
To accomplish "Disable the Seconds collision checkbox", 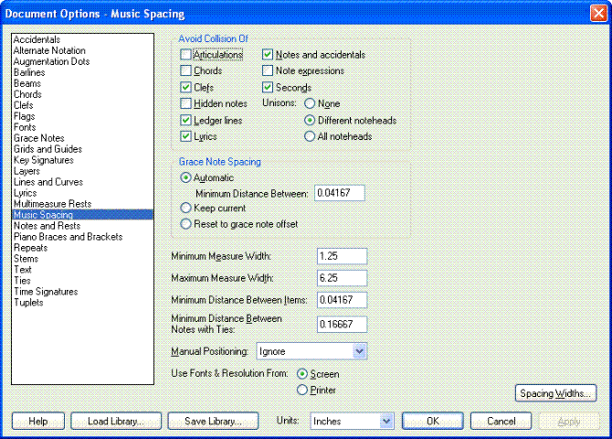I will pyautogui.click(x=268, y=88).
